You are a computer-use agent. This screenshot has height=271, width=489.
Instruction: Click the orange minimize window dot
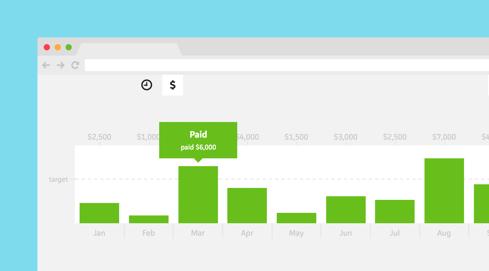pyautogui.click(x=58, y=47)
